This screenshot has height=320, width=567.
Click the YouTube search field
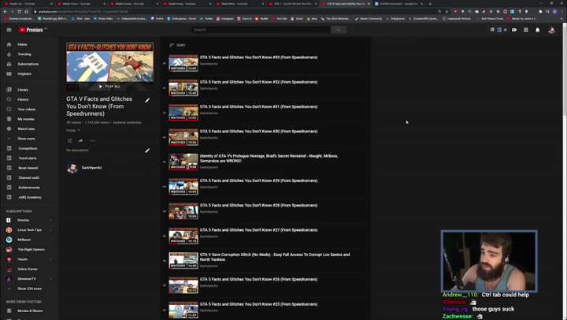point(261,30)
